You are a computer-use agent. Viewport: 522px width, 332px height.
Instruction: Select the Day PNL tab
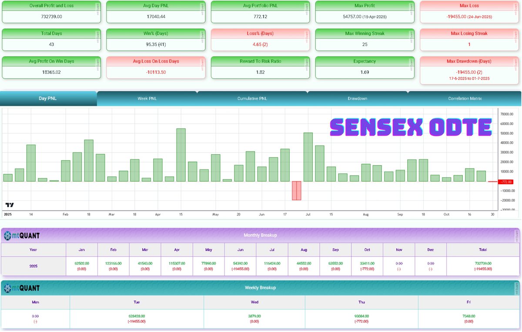tap(48, 99)
